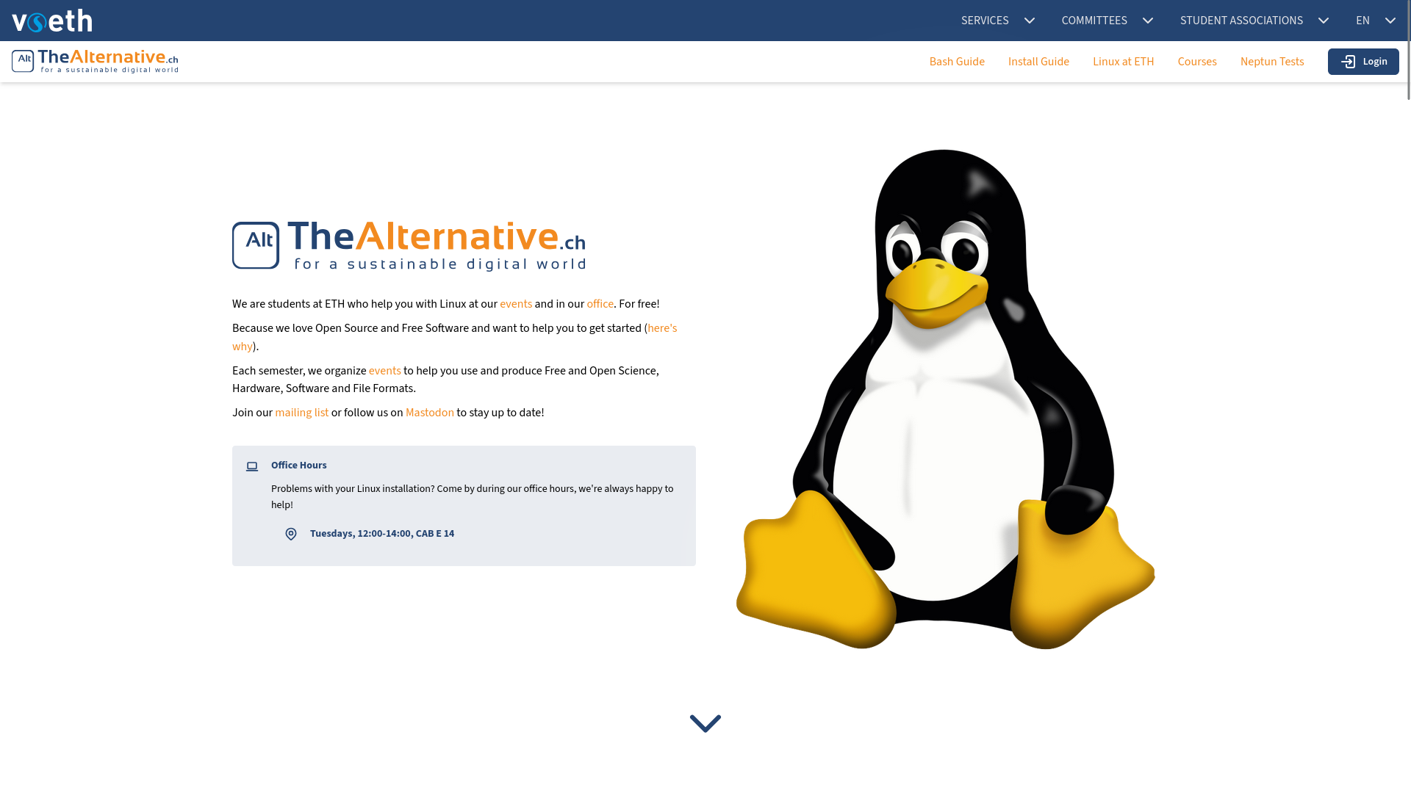The height and width of the screenshot is (793, 1411).
Task: Click the VSETH logo in top bar
Action: tap(51, 21)
